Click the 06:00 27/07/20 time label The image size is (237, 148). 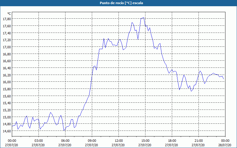pyautogui.click(x=65, y=143)
